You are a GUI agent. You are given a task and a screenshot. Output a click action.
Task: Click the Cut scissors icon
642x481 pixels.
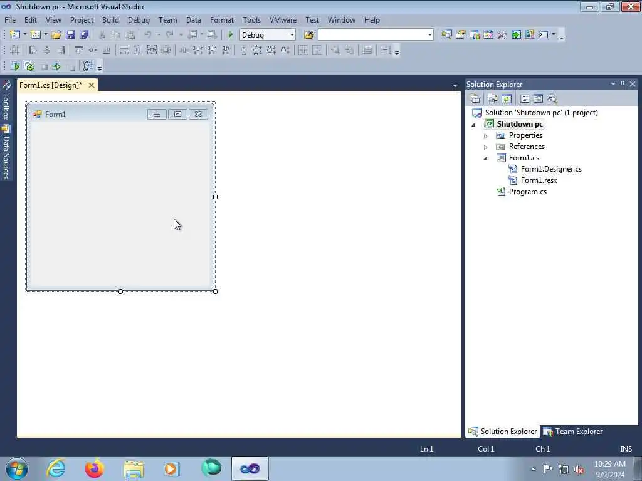coord(102,35)
